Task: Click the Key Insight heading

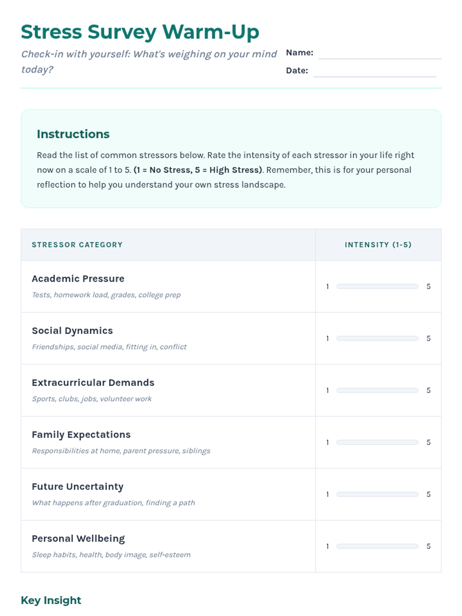Action: coord(51,600)
